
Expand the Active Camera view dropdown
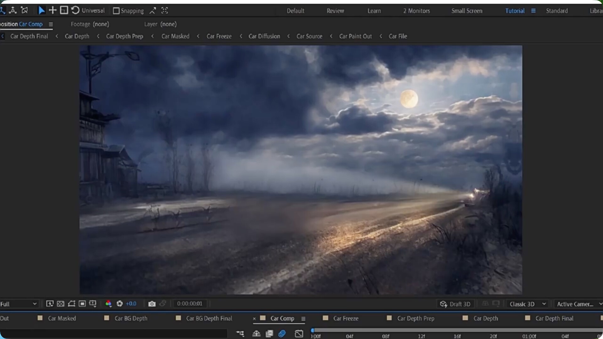click(x=578, y=304)
